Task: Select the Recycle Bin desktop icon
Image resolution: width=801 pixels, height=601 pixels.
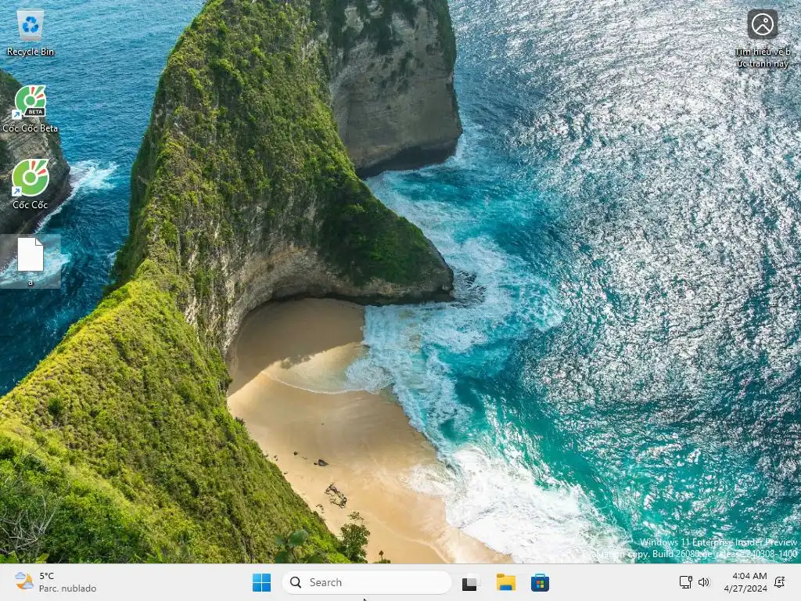Action: [31, 33]
